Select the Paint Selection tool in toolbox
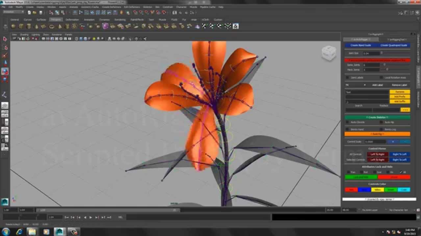This screenshot has width=421, height=236. (x=5, y=55)
